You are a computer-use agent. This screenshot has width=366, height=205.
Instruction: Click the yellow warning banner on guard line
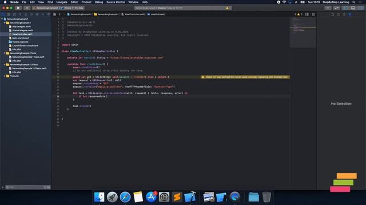pos(245,77)
